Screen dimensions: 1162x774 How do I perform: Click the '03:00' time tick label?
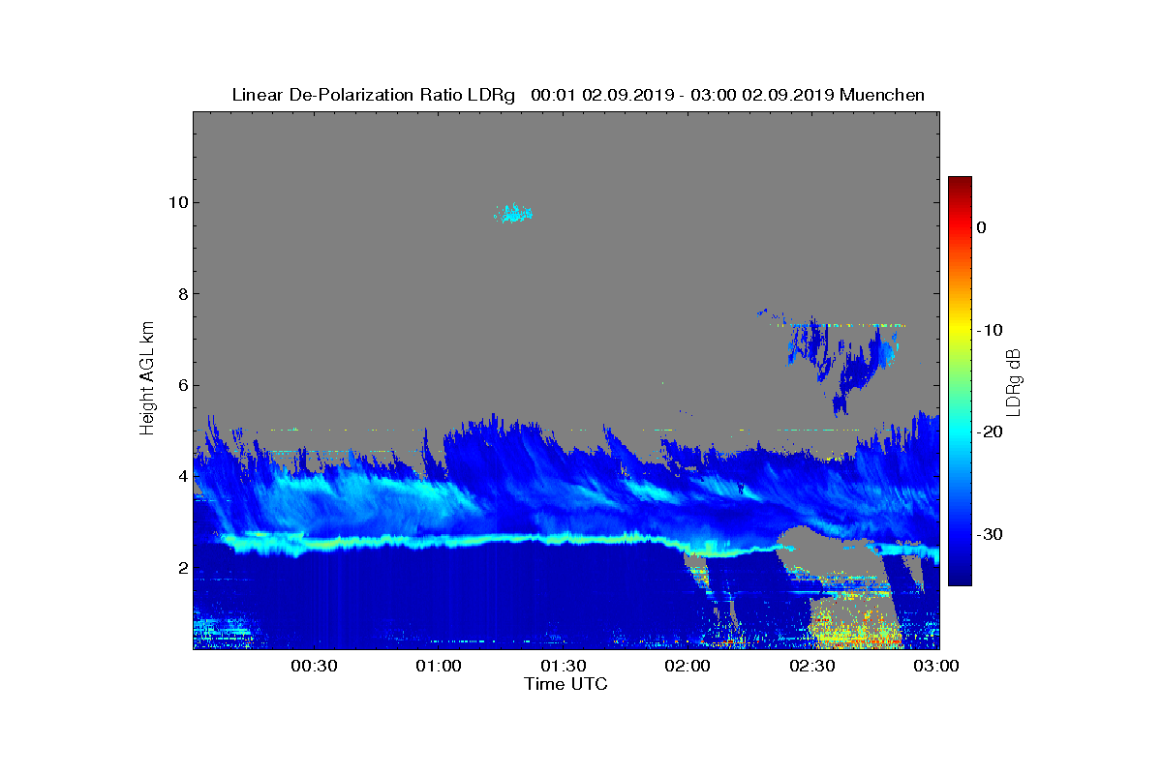tap(937, 667)
